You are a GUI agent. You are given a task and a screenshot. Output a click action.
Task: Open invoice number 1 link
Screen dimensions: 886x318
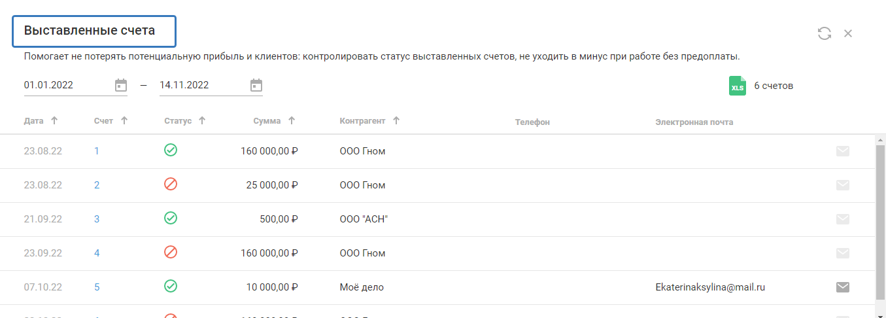tap(97, 151)
